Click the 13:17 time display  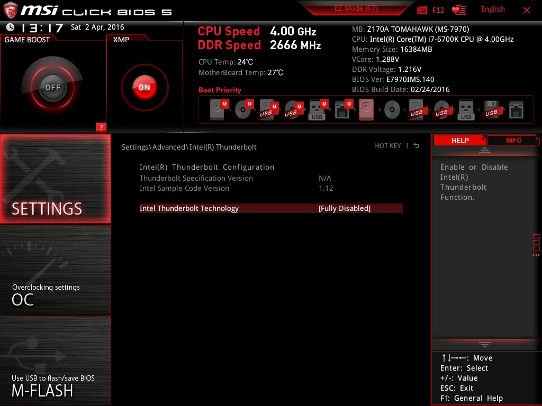42,27
